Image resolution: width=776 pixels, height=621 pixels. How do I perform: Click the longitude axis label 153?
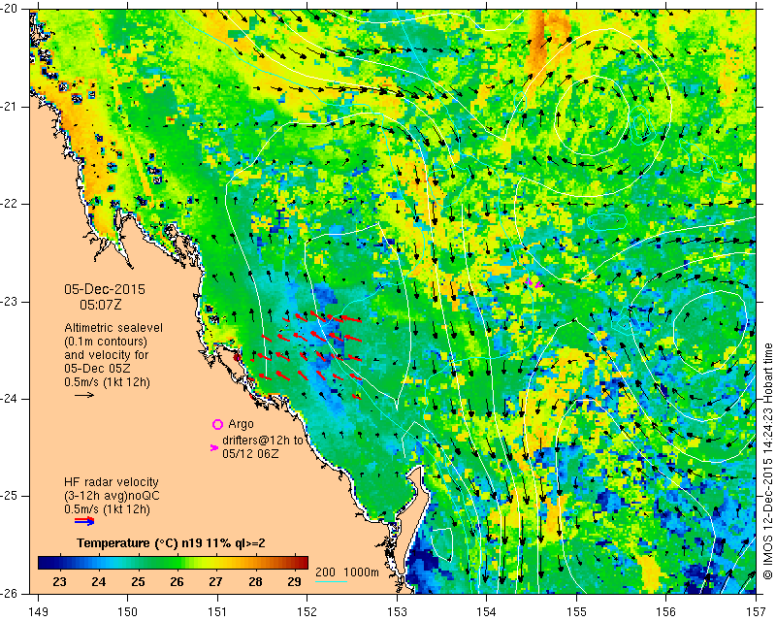point(397,612)
